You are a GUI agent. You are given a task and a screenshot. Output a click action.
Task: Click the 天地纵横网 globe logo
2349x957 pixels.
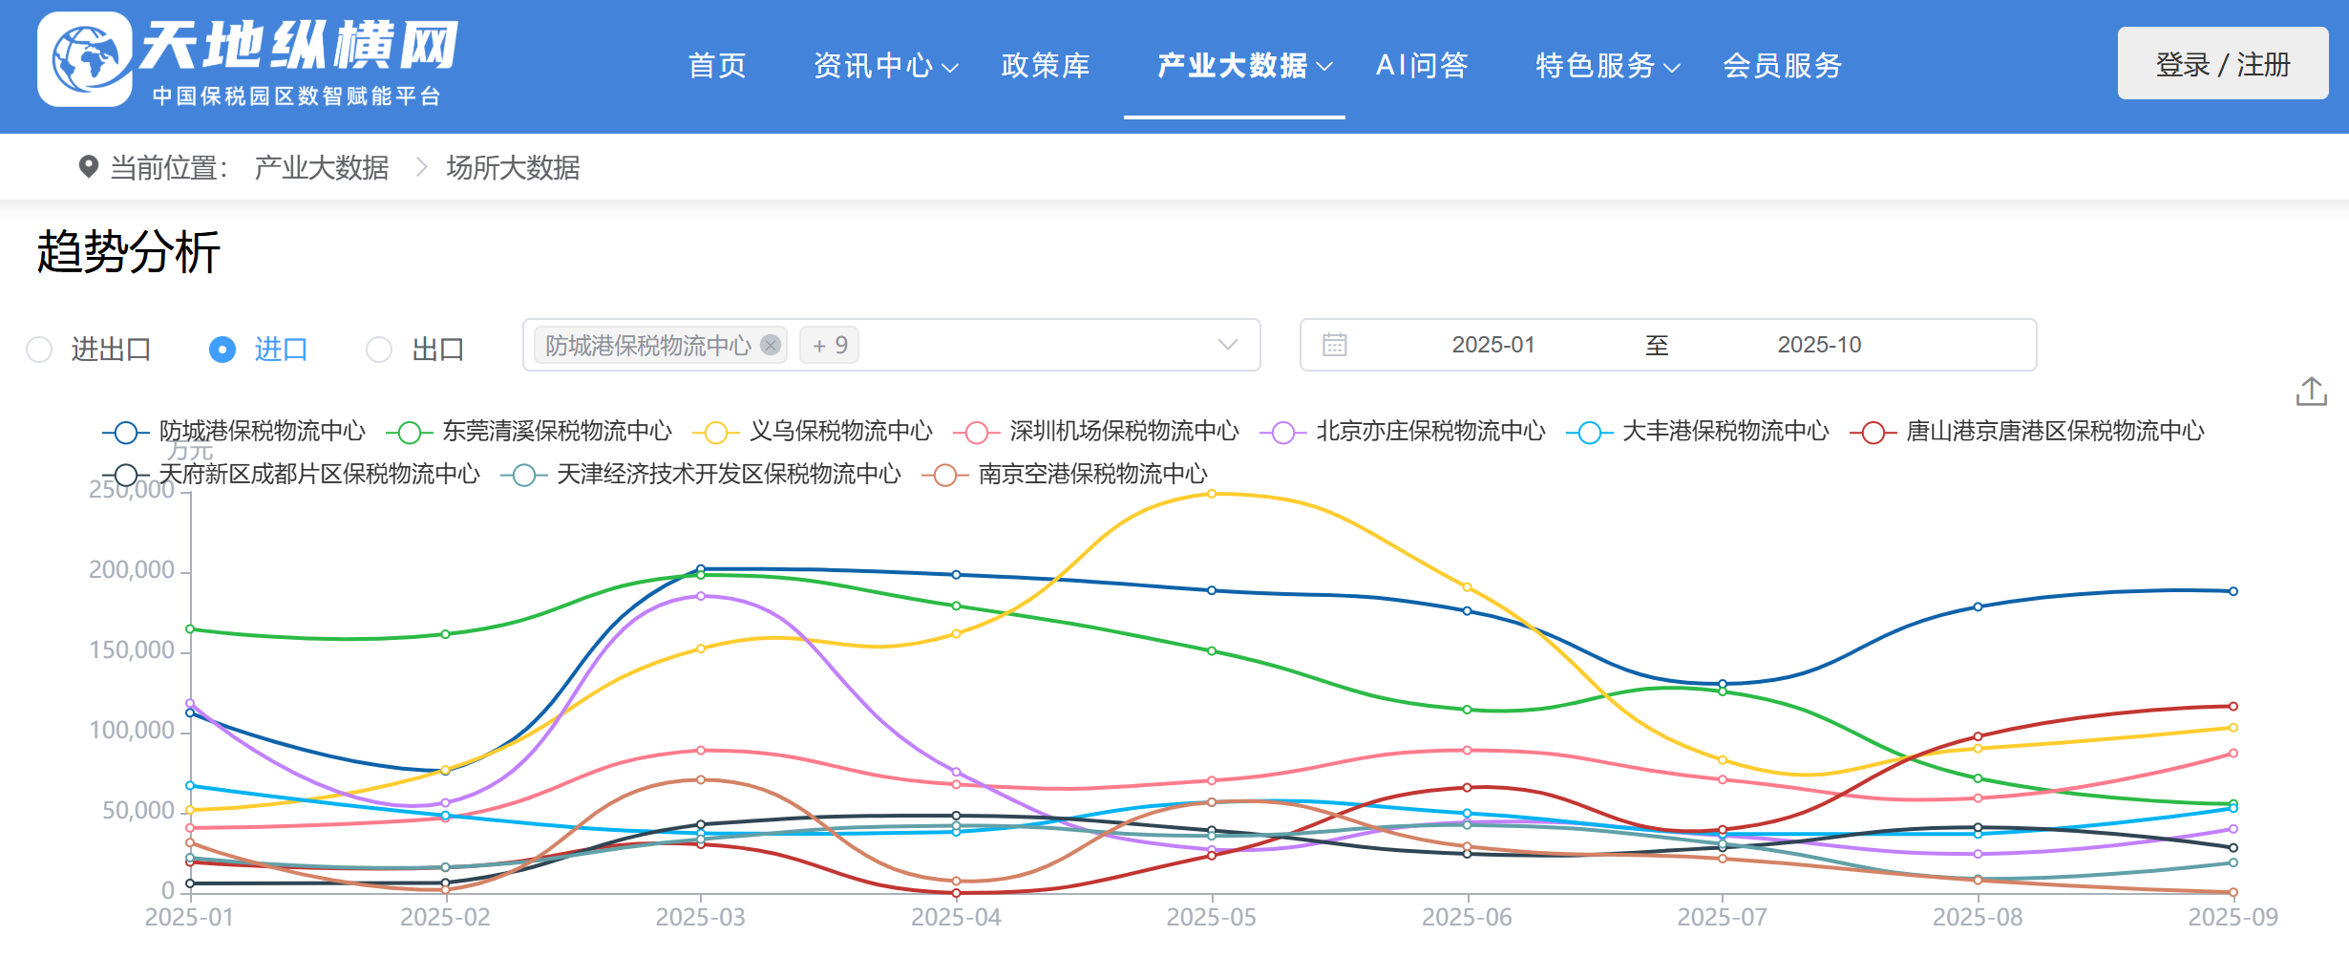pos(86,59)
